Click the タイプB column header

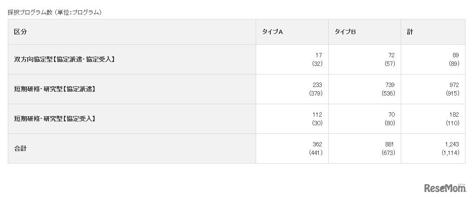[x=345, y=32]
